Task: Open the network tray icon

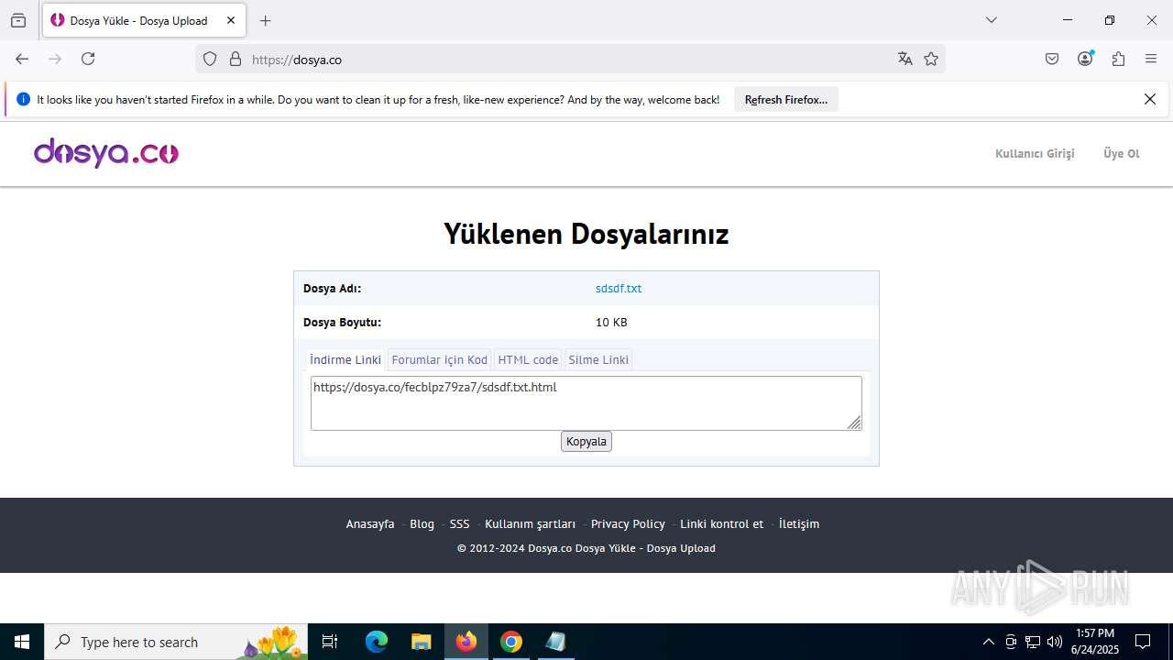Action: pos(1033,642)
